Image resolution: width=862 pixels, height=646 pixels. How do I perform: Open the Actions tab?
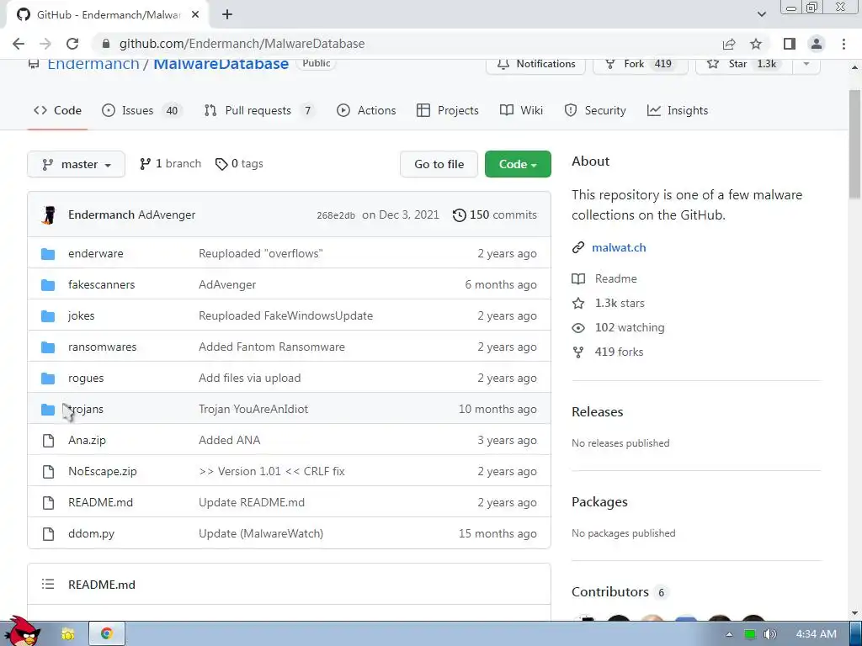pos(366,110)
